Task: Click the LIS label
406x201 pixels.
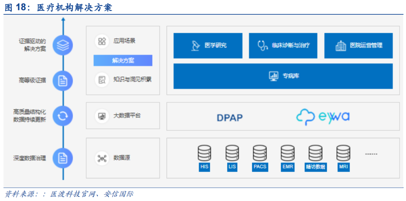Action: tap(232, 167)
